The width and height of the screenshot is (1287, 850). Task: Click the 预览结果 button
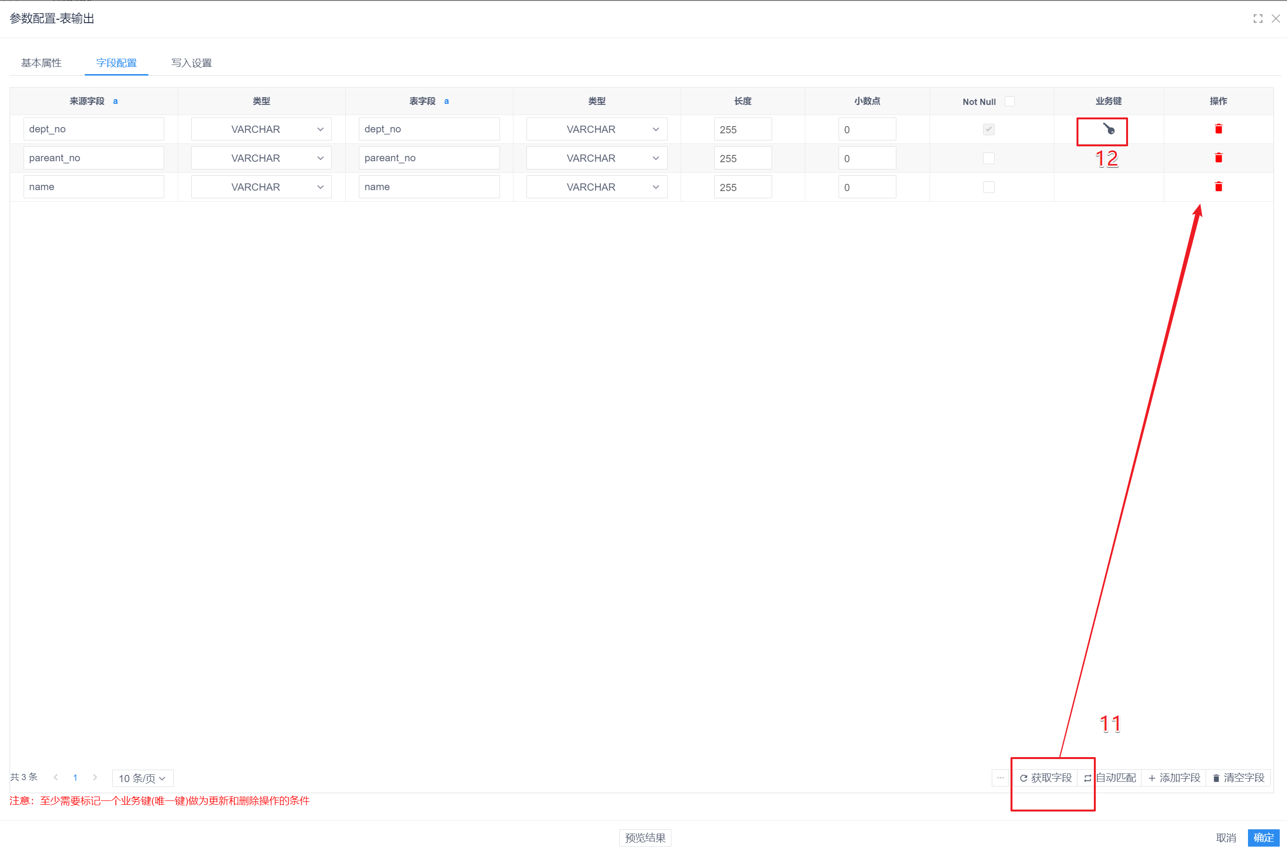[645, 837]
